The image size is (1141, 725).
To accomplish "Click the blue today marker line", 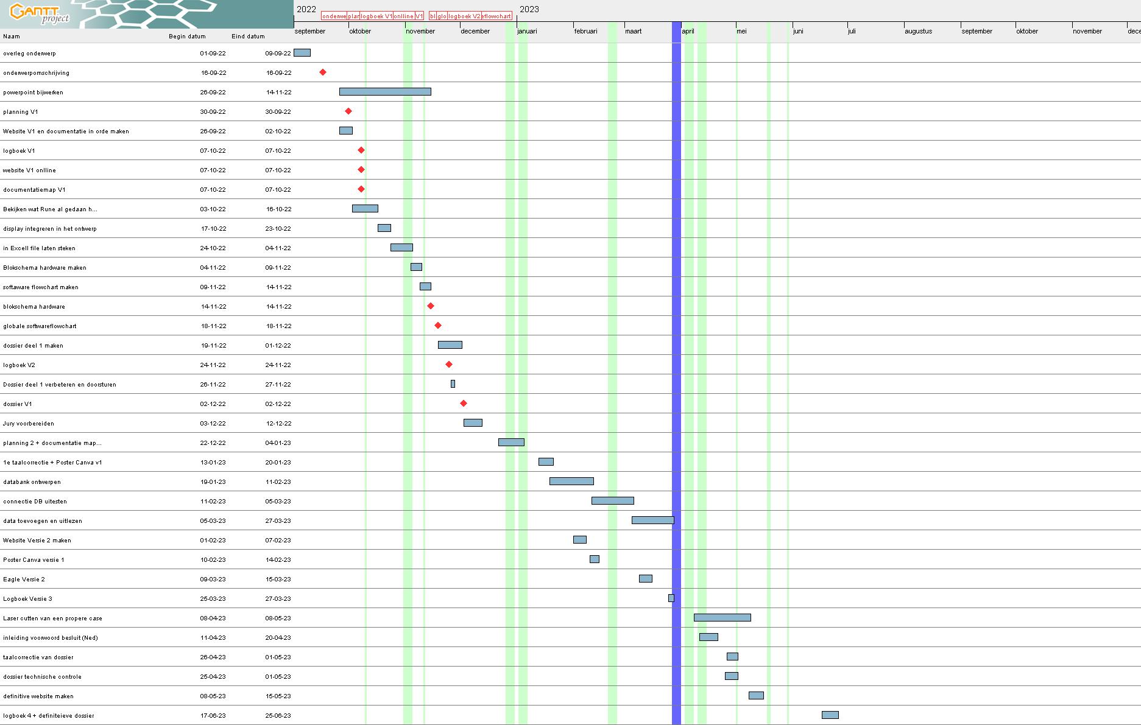I will (x=676, y=365).
